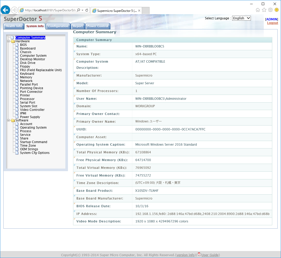Select Disk Drive tree item
This screenshot has width=281, height=258.
28,63
